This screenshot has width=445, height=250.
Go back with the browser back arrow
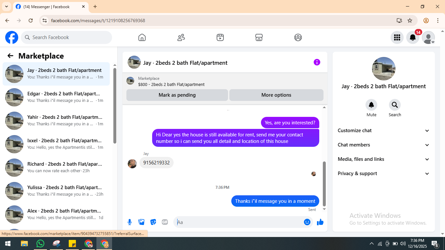[7, 21]
